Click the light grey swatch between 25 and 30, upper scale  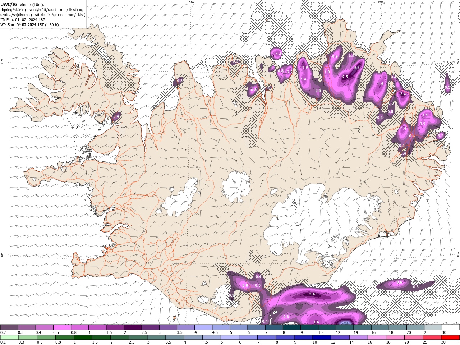[433, 327]
